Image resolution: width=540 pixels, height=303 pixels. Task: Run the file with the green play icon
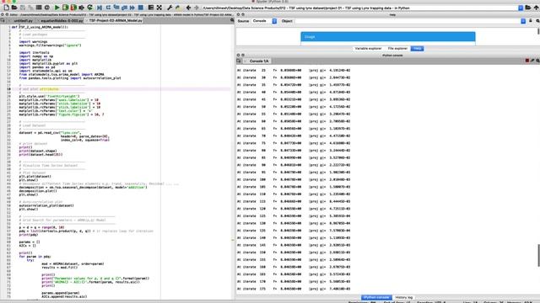(x=57, y=8)
